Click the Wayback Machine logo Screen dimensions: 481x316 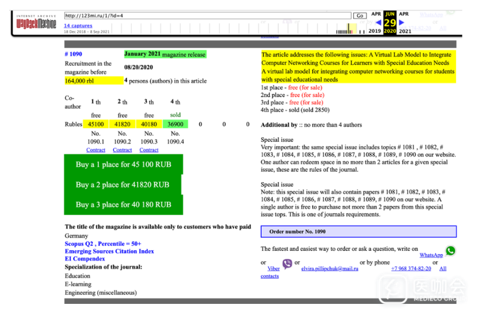pyautogui.click(x=36, y=23)
